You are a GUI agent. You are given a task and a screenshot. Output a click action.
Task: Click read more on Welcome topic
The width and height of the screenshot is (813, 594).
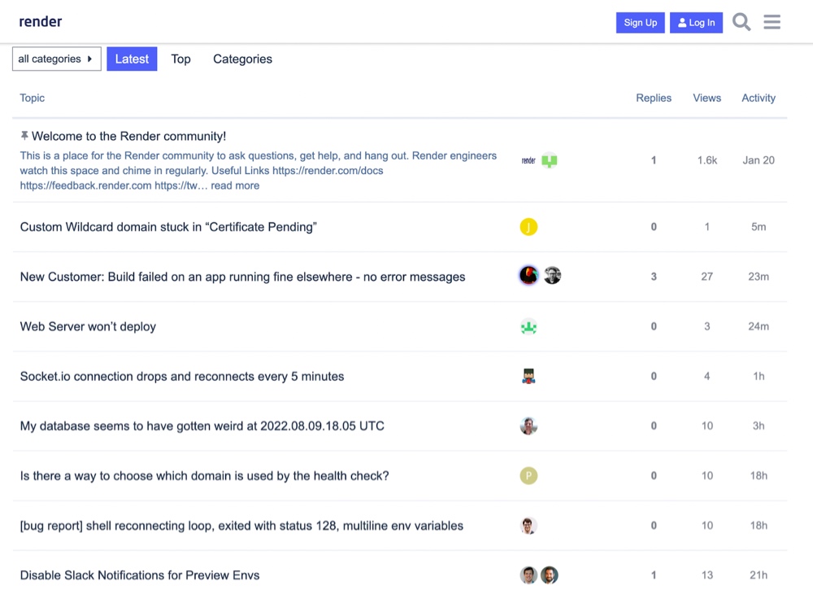click(235, 186)
